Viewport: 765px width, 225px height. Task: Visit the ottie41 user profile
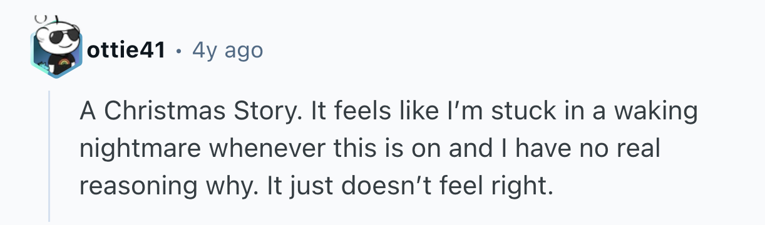(x=125, y=50)
